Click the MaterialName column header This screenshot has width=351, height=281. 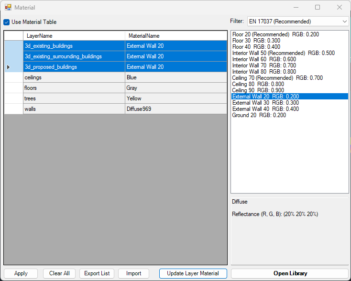coord(175,36)
